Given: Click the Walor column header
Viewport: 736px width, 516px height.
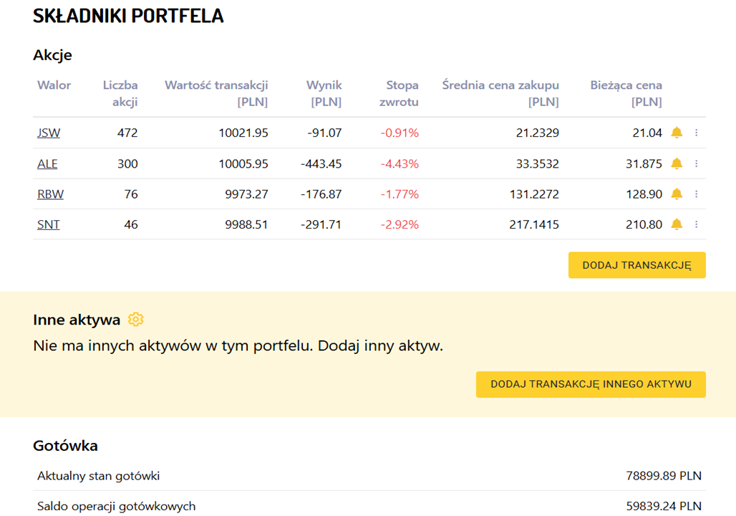Looking at the screenshot, I should point(54,85).
